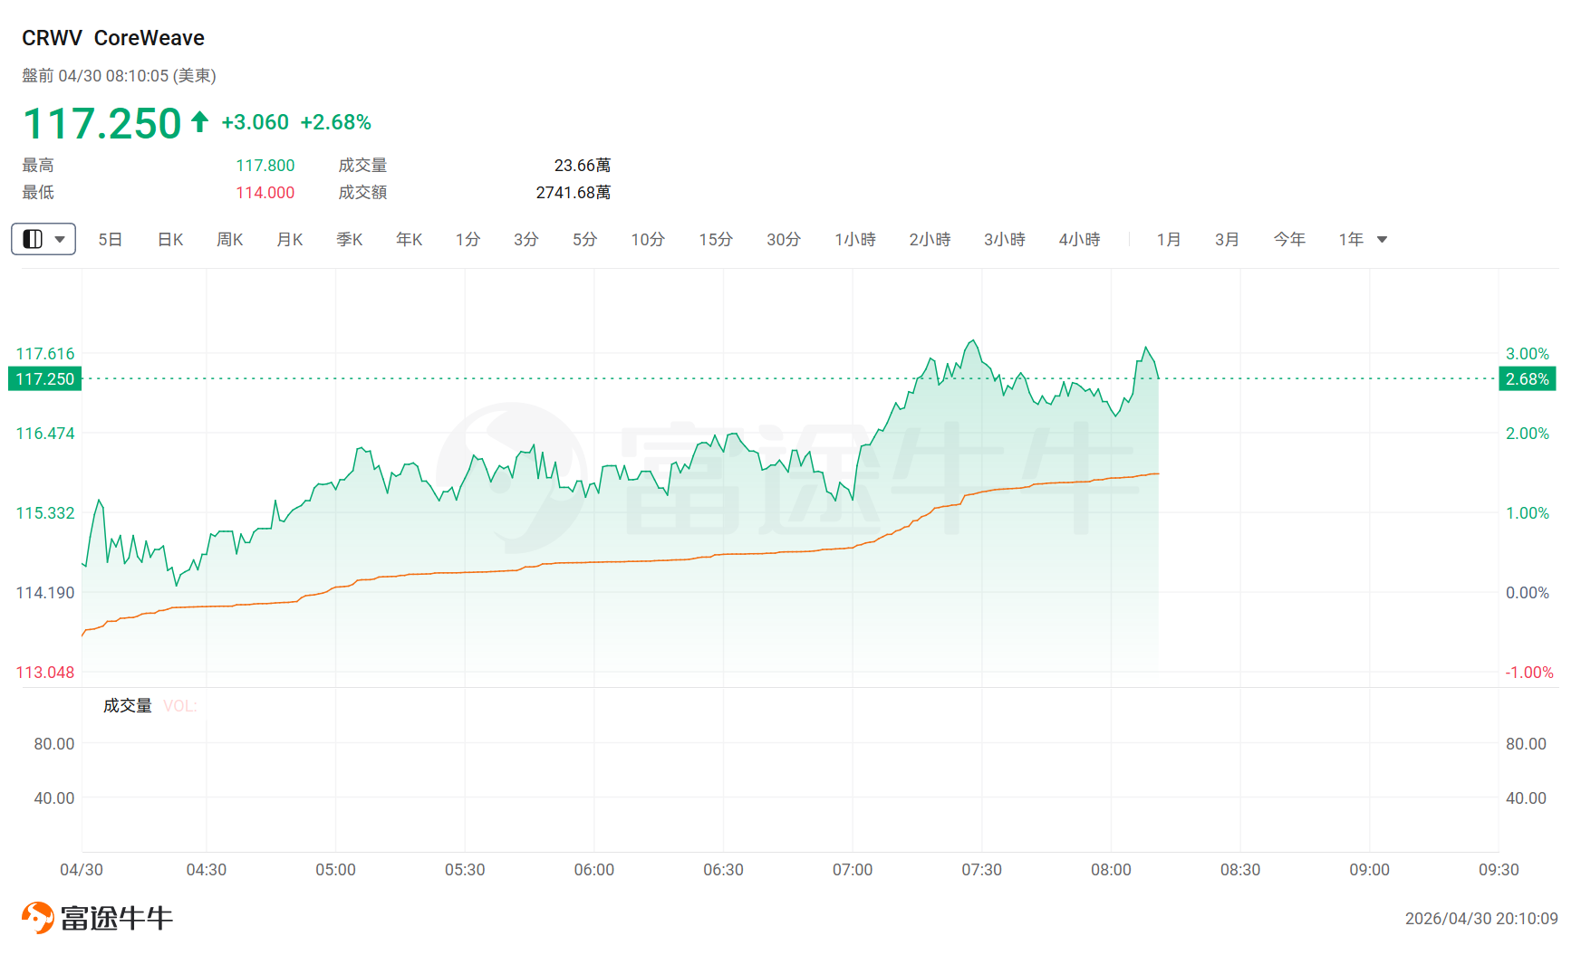Screen dimensions: 1581x955
Task: Click the CRWV CoreWeave stock title
Action: pos(113,38)
